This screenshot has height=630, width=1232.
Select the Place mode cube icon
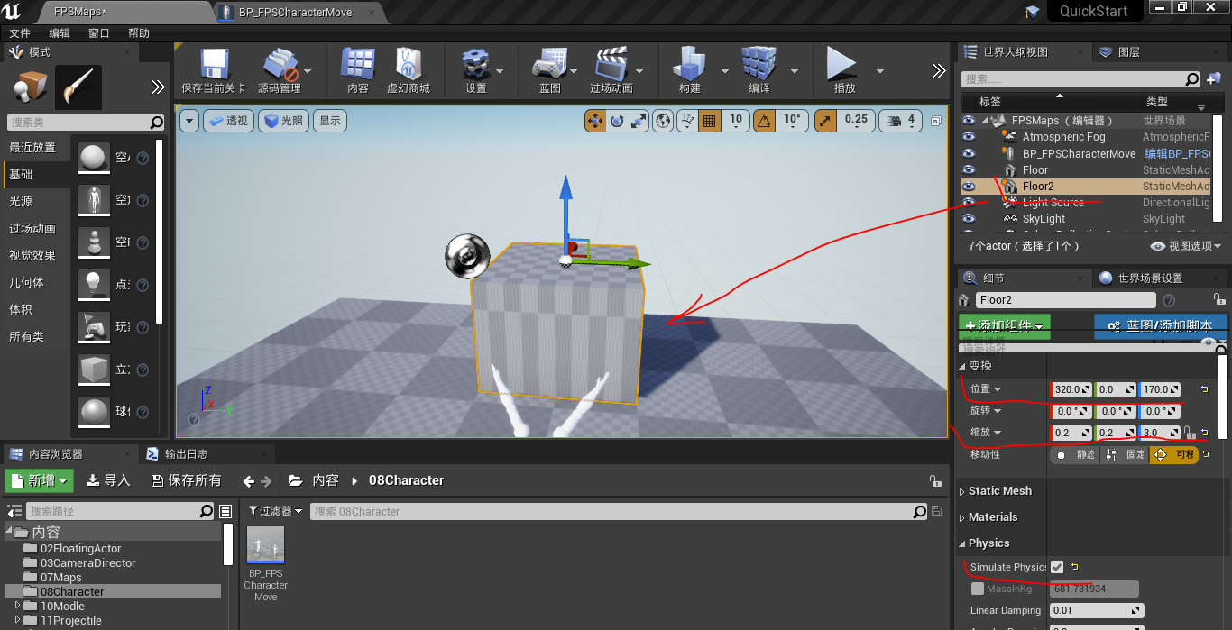29,87
